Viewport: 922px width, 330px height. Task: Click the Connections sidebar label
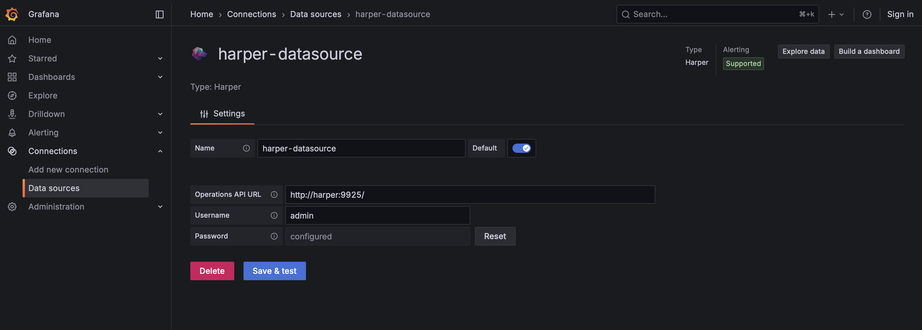(53, 151)
